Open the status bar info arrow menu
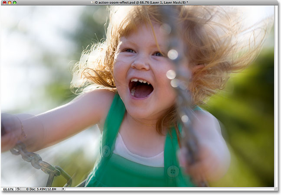 pos(63,190)
